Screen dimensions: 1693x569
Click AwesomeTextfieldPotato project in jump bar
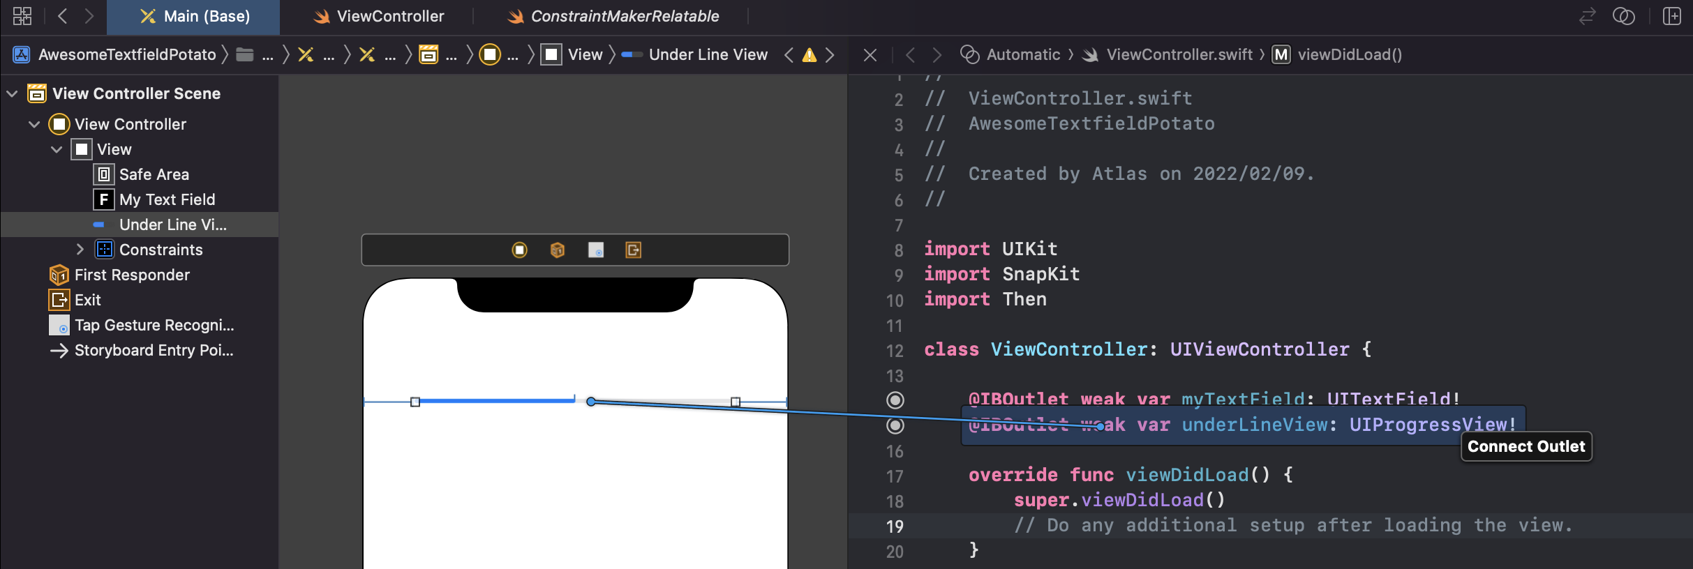[x=116, y=54]
